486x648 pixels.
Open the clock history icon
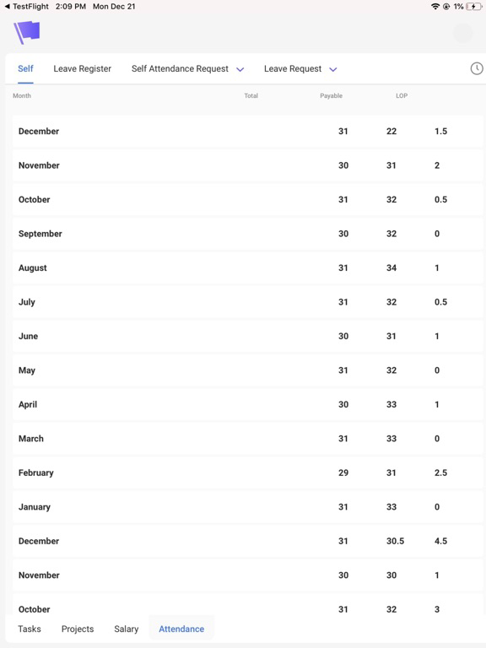pyautogui.click(x=477, y=68)
